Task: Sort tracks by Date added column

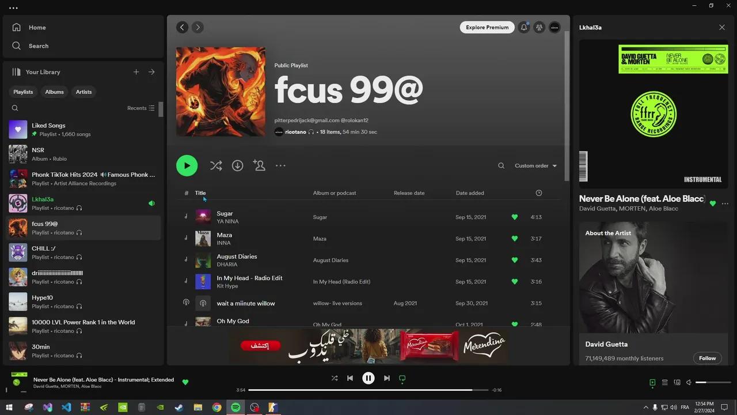Action: 470,193
